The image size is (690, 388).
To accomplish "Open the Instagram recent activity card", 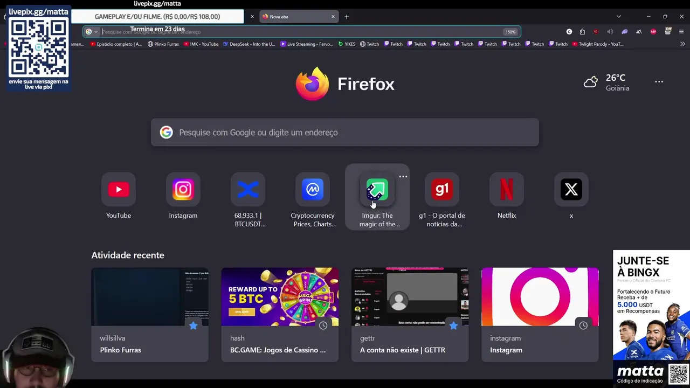I will tap(540, 315).
